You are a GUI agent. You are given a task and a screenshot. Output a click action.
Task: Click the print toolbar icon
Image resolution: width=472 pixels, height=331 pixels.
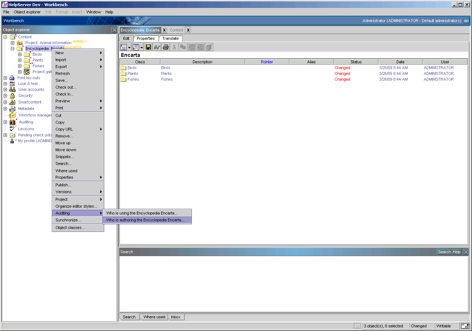pos(166,47)
